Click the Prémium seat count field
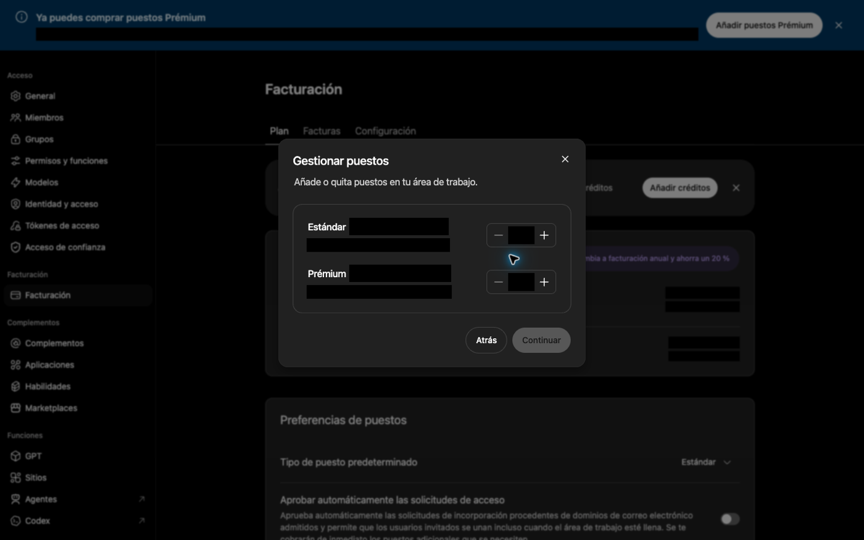864x540 pixels. tap(521, 282)
